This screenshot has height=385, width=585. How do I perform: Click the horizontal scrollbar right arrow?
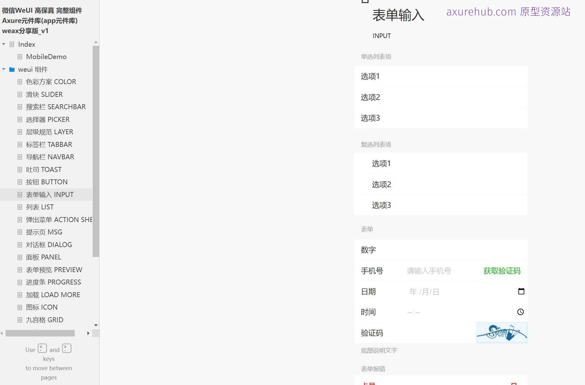[x=88, y=333]
